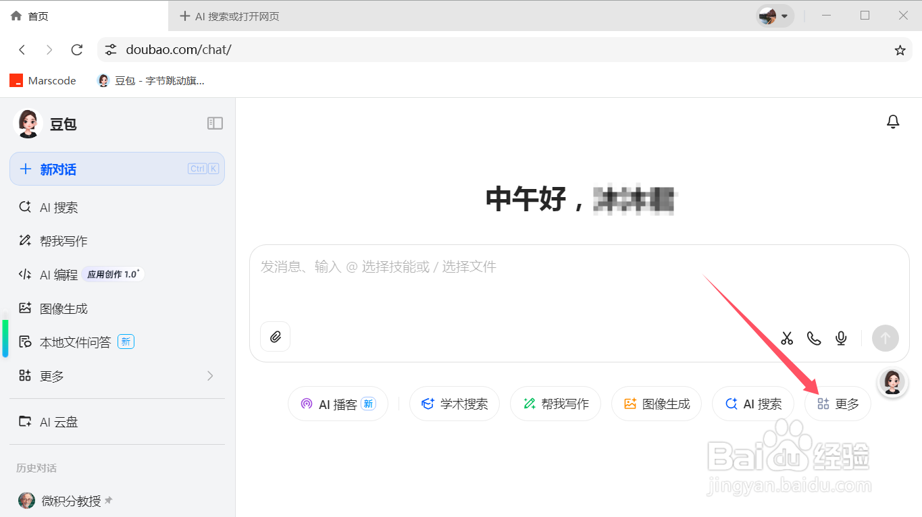Open AI 编程 in the sidebar
Viewport: 922px width, 517px height.
click(117, 275)
